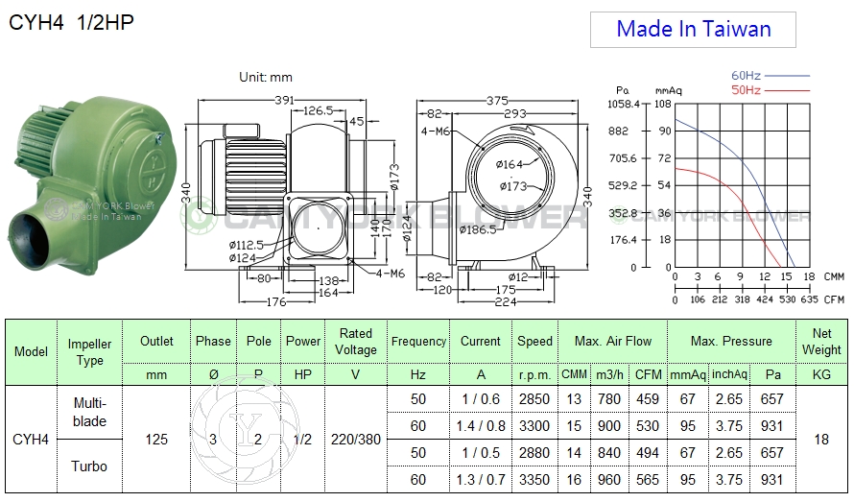The width and height of the screenshot is (854, 502).
Task: Click the '1/2' power cell
Action: [x=302, y=440]
